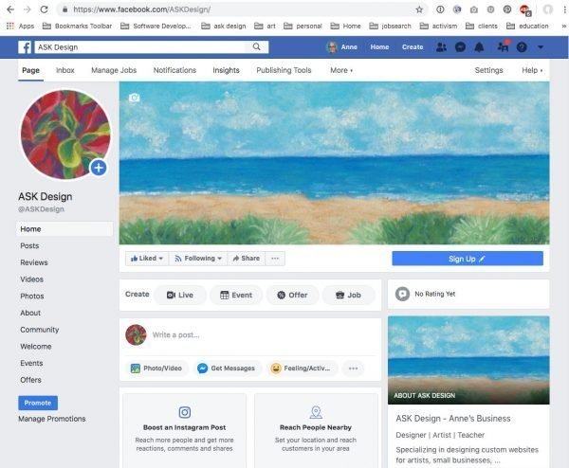Viewport: 569px width, 468px height.
Task: Open the Manage Jobs tab
Action: tap(114, 70)
